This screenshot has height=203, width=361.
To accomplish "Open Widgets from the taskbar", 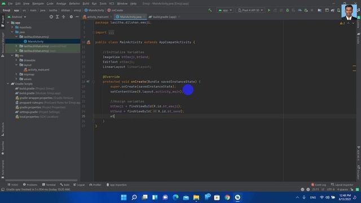I will pos(155,197).
